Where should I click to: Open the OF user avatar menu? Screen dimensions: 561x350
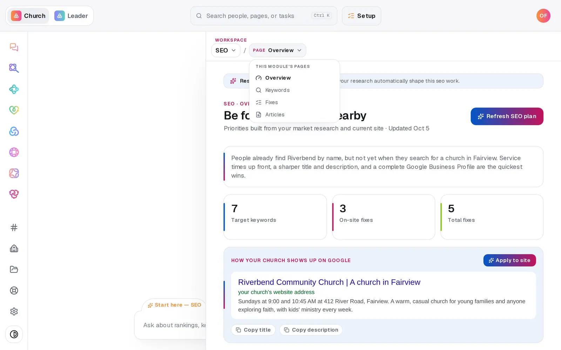click(x=543, y=16)
